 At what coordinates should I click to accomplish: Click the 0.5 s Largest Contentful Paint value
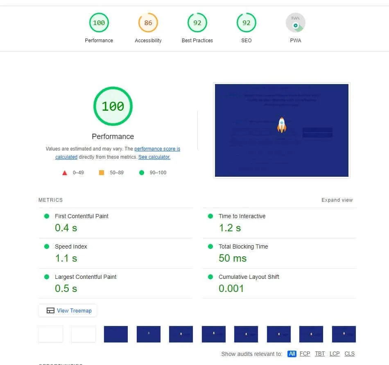pos(66,288)
